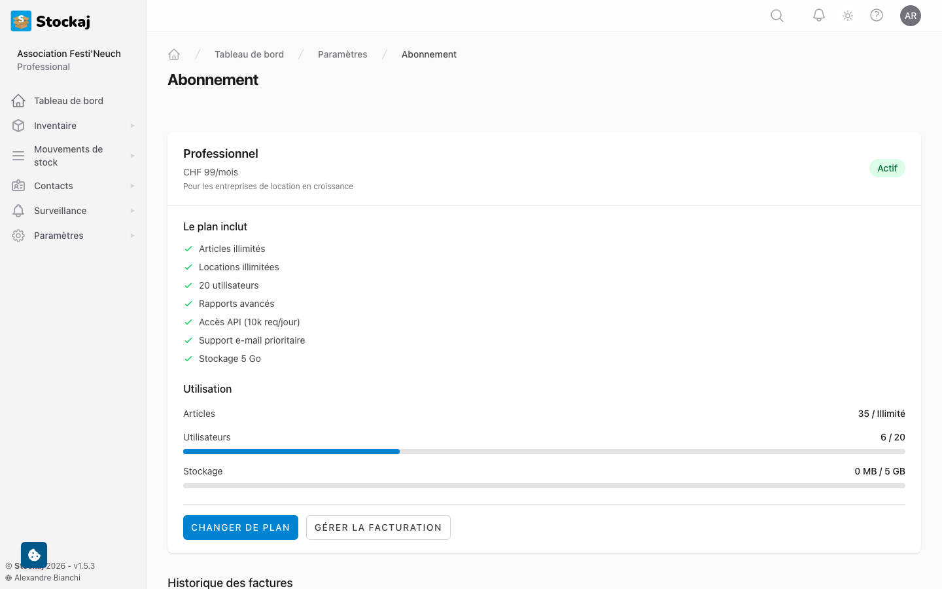
Task: Click the Stockaj brand name
Action: click(63, 22)
